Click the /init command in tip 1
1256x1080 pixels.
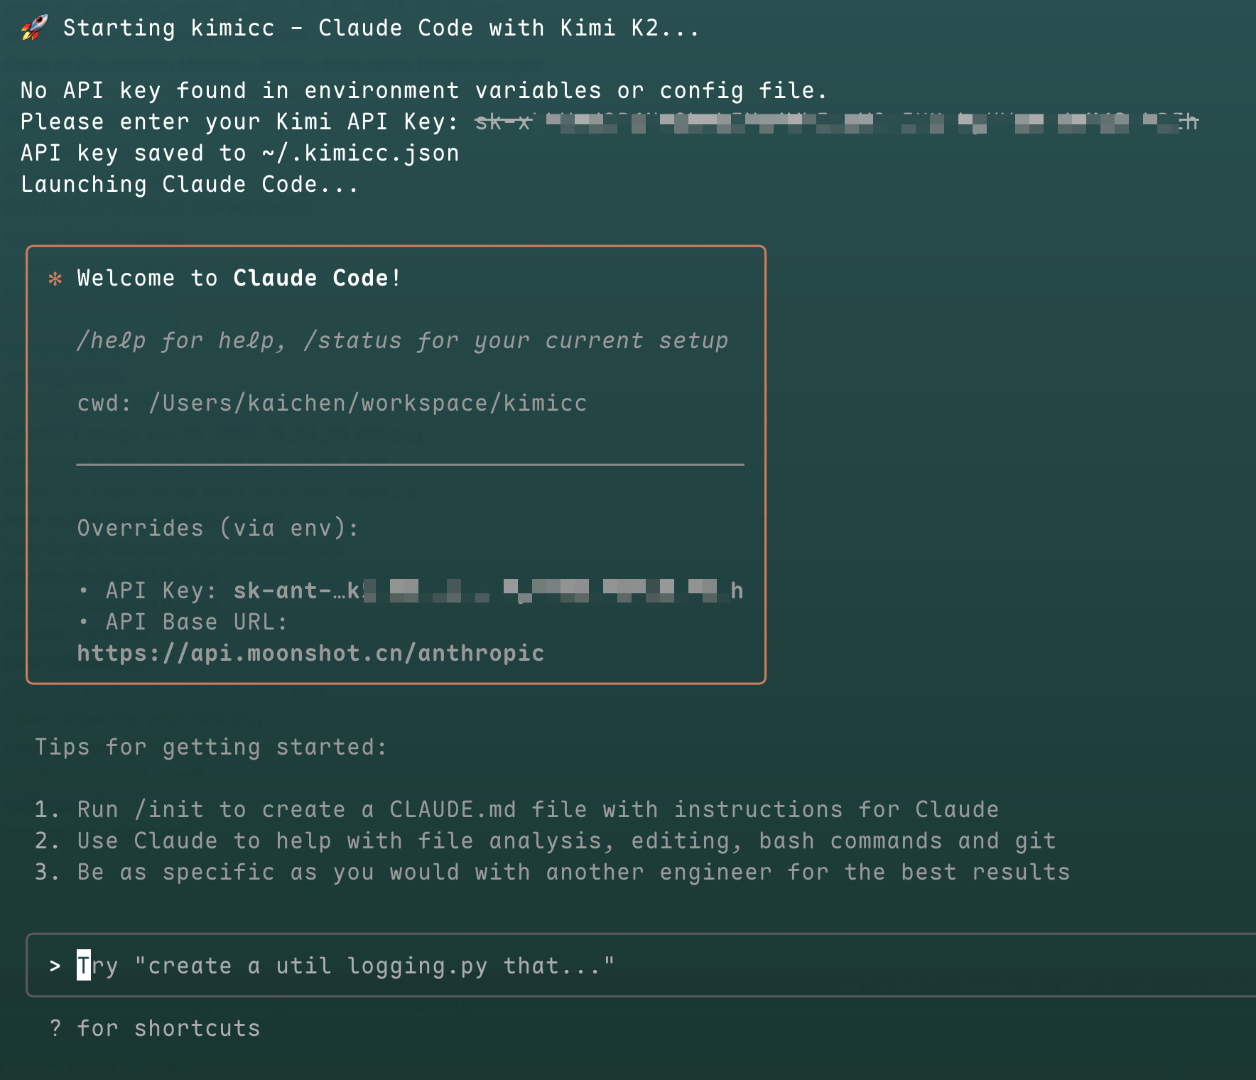click(x=169, y=809)
